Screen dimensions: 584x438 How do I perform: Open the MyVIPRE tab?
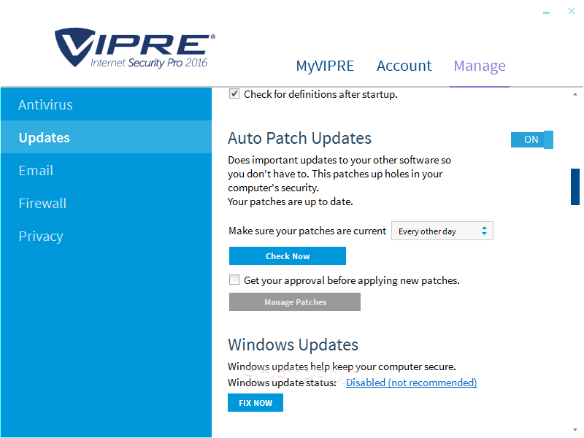pos(325,66)
